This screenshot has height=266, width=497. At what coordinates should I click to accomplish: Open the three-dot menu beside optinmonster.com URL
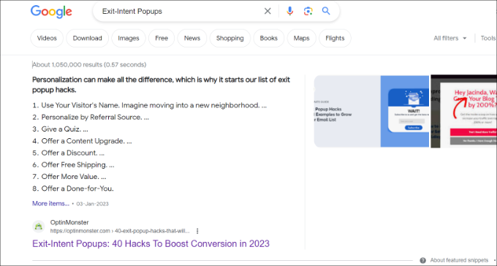pyautogui.click(x=197, y=231)
